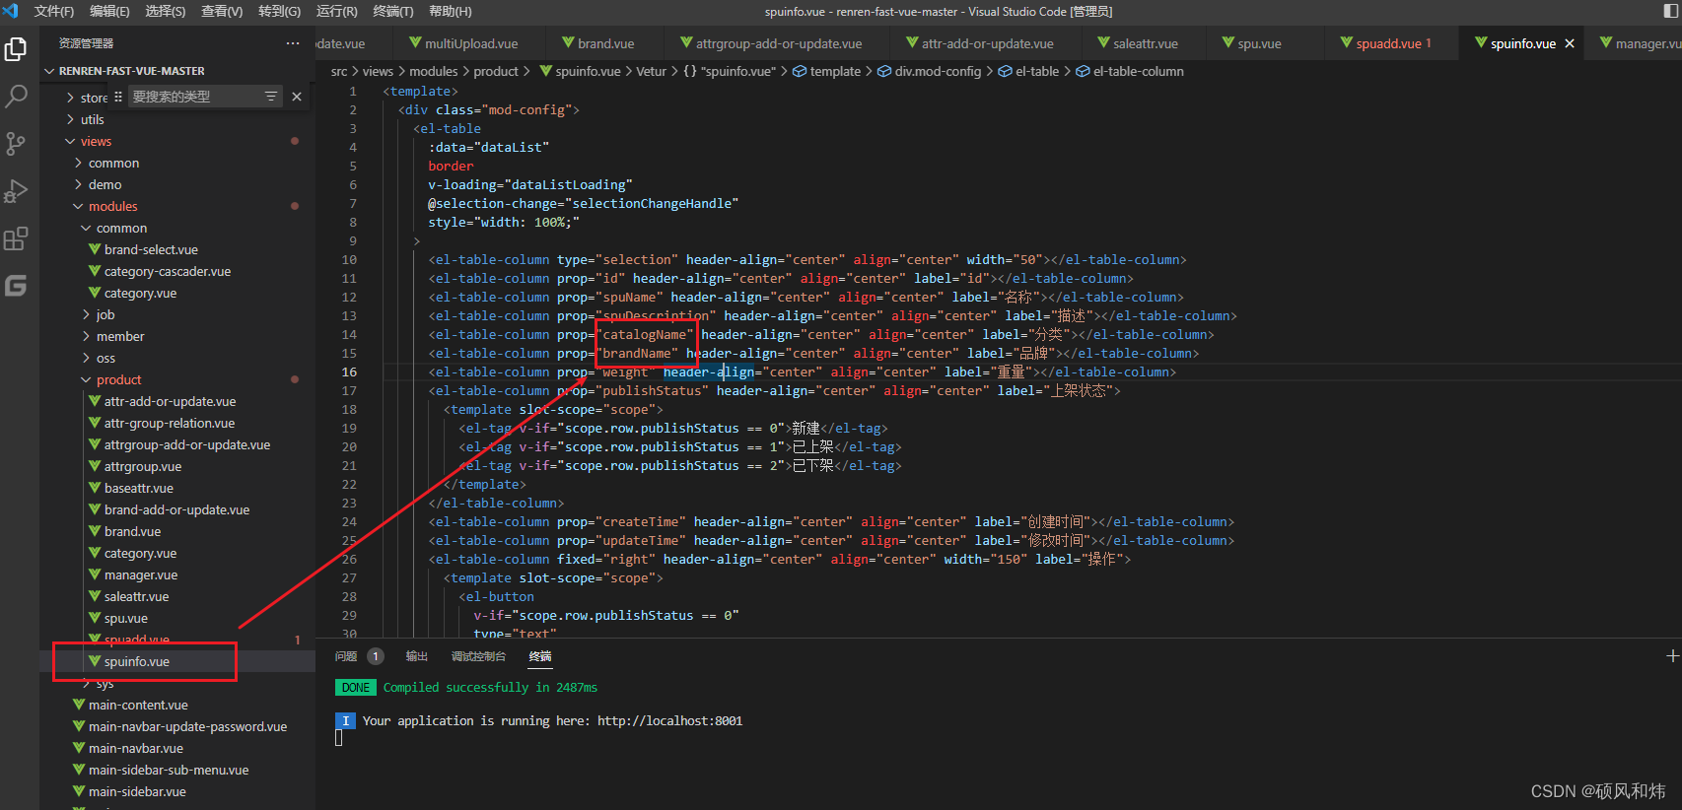
Task: Switch to attrgroup-add-or-update.vue tab
Action: click(778, 43)
